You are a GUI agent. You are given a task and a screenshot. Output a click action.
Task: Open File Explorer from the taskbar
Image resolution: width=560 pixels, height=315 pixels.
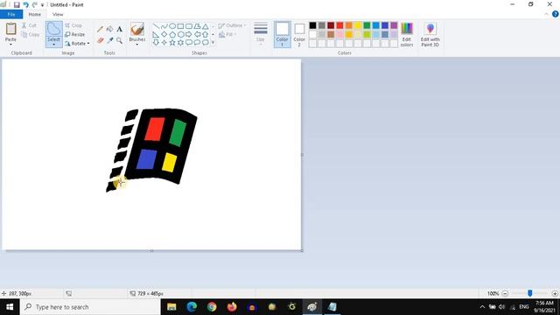[x=171, y=307]
